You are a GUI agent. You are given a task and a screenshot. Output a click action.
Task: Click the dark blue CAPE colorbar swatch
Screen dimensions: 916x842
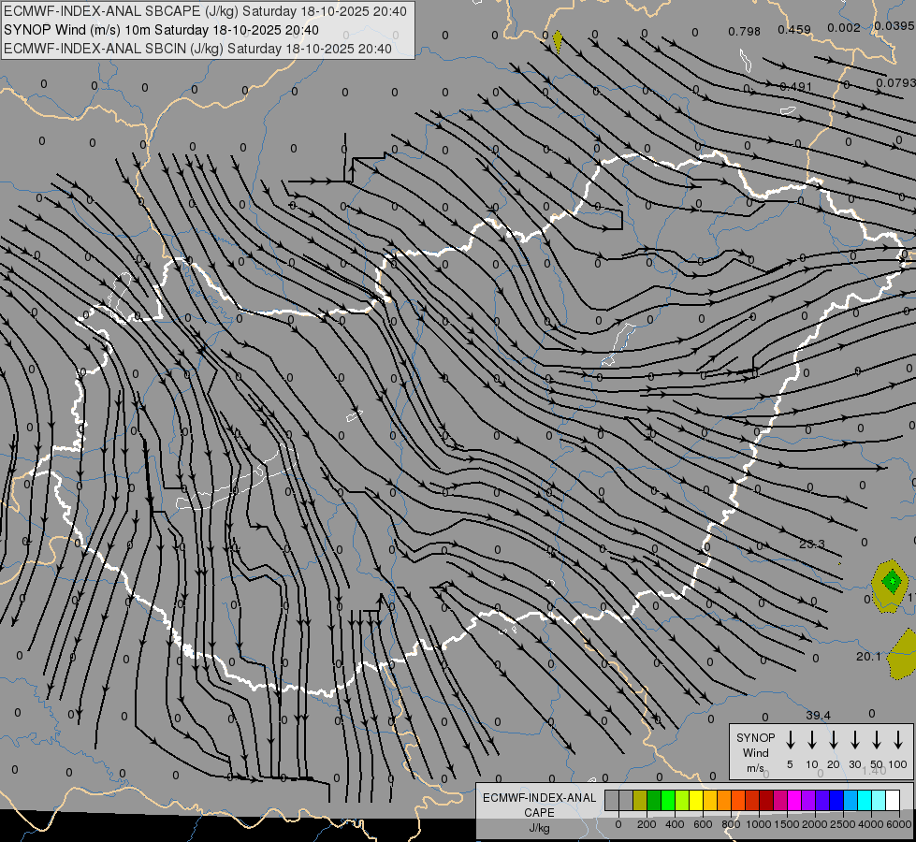[836, 800]
